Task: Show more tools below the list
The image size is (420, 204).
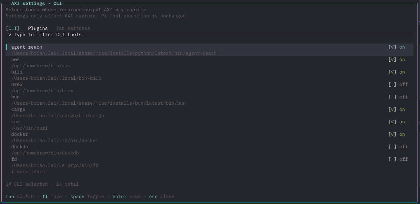Action: pyautogui.click(x=28, y=172)
